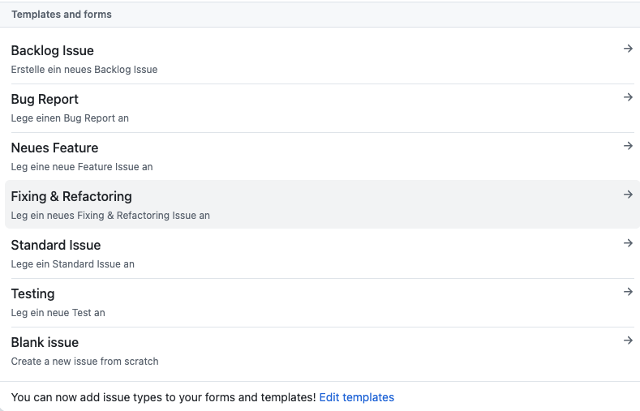Screen dimensions: 640x411
Task: Pick the Neues Feature template title
Action: (x=54, y=148)
